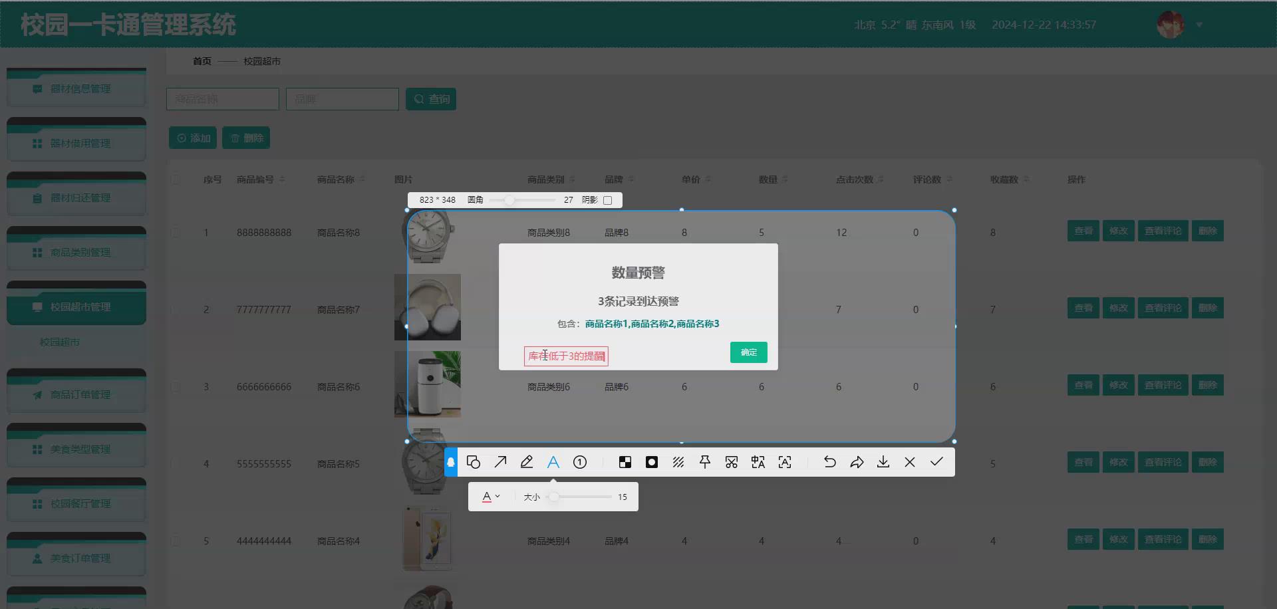Click 查看 for row 商品名称8
1277x609 pixels.
coord(1083,231)
